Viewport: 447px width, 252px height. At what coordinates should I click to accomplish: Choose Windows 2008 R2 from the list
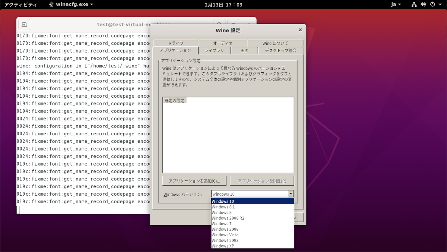[253, 218]
